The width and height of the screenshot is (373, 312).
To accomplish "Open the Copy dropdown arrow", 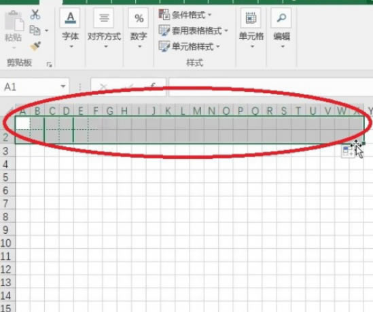I will tap(47, 31).
